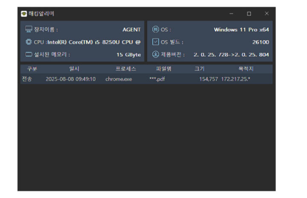This screenshot has height=198, width=307.
Task: Click the 2. 0. 25. 728->2. 0. 25. 804 version value
Action: [x=231, y=55]
